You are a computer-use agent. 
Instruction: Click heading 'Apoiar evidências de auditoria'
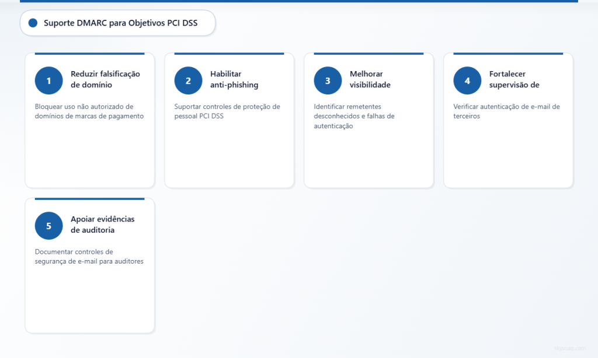tap(103, 224)
